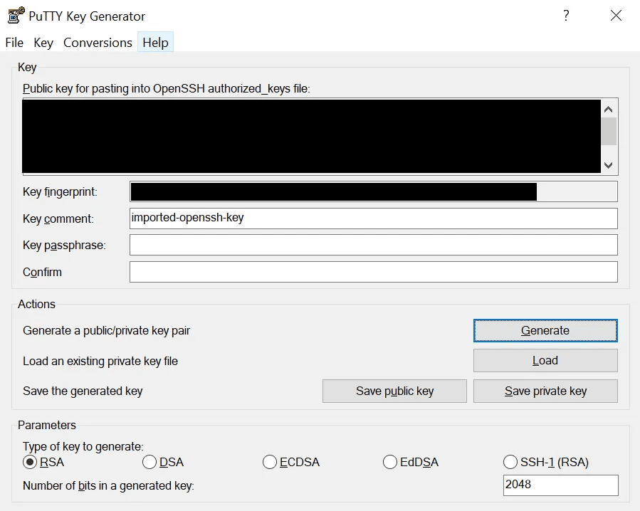640x511 pixels.
Task: Click the Save public key button
Action: tap(394, 391)
